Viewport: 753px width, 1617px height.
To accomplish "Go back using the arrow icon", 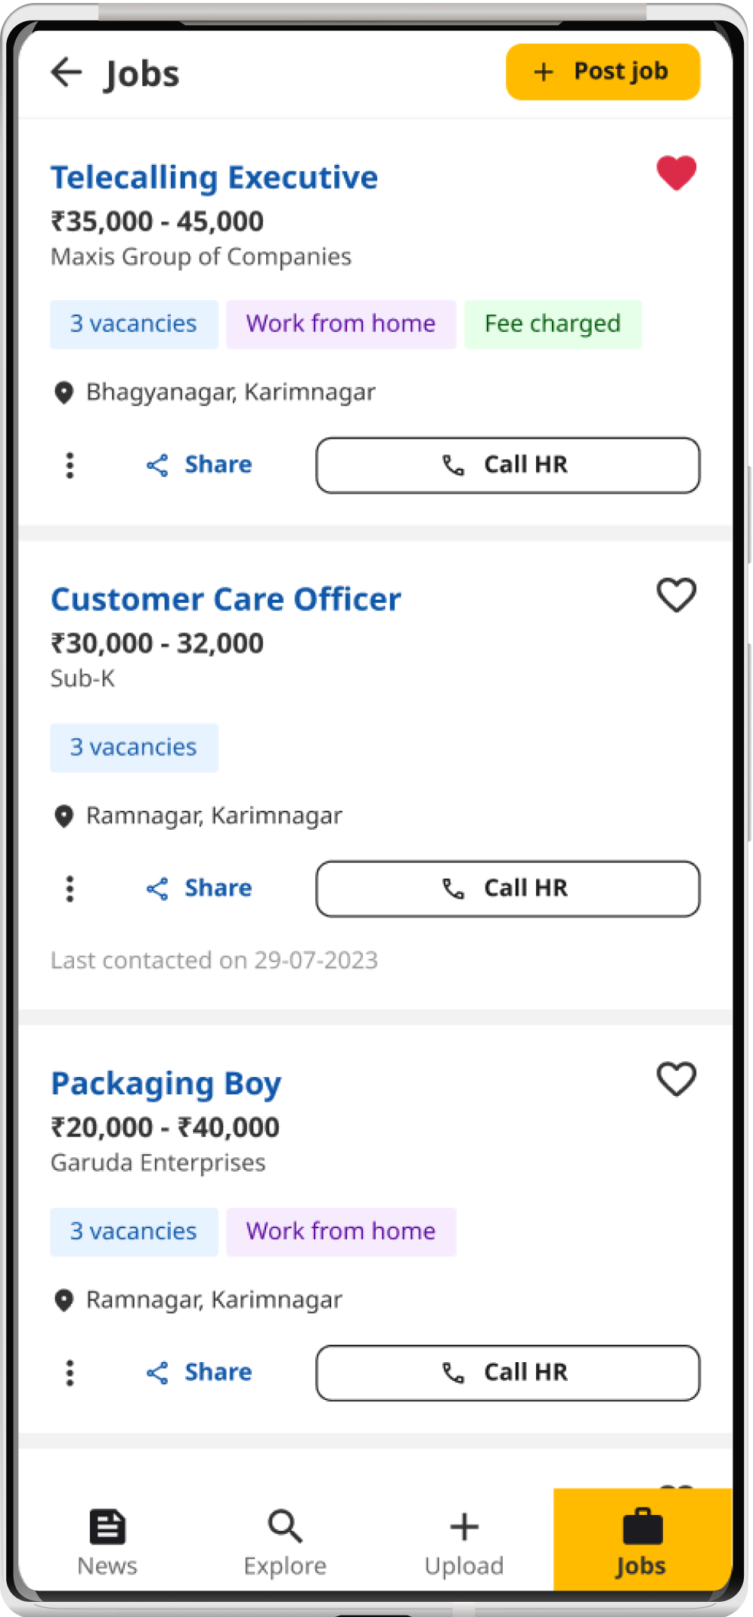I will [67, 73].
